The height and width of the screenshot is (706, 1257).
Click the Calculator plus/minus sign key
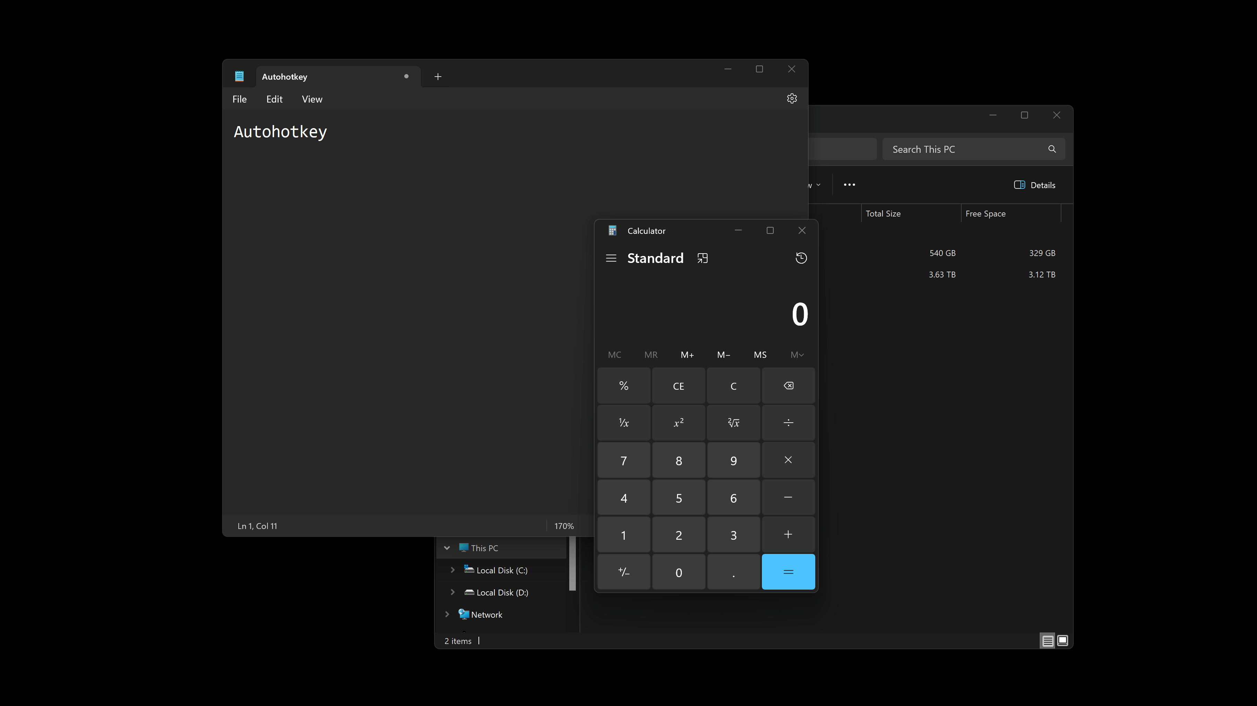(624, 572)
